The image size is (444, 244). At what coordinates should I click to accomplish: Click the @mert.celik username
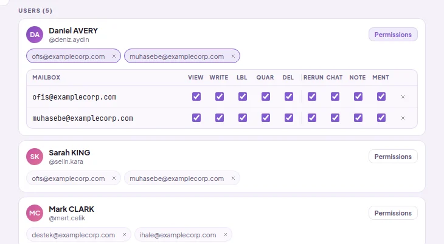point(67,218)
